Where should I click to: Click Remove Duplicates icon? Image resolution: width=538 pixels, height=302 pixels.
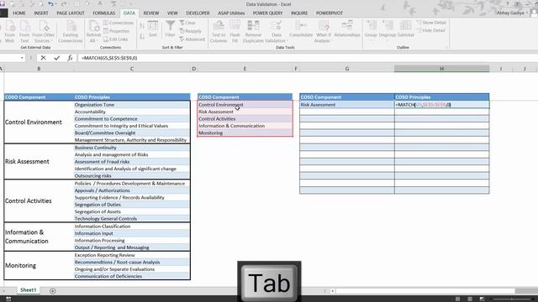pos(253,31)
